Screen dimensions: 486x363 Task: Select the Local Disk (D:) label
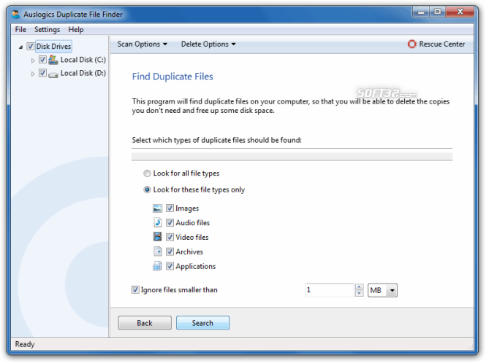click(83, 74)
